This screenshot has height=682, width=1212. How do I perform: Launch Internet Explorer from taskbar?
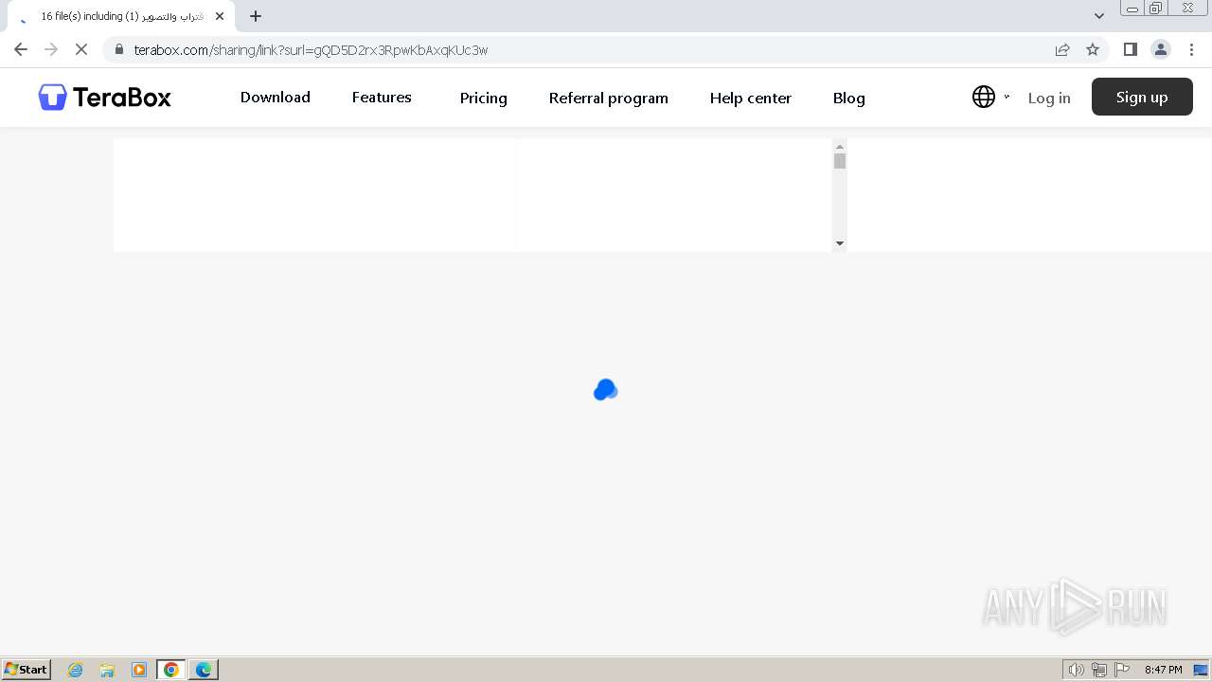tap(76, 670)
